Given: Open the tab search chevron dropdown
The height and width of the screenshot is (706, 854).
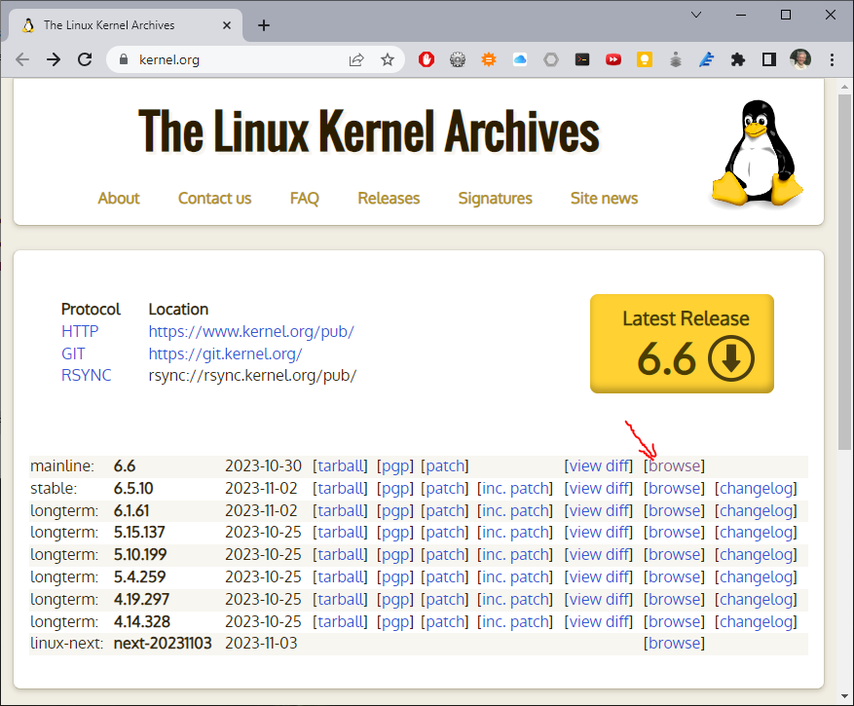Looking at the screenshot, I should coord(695,16).
